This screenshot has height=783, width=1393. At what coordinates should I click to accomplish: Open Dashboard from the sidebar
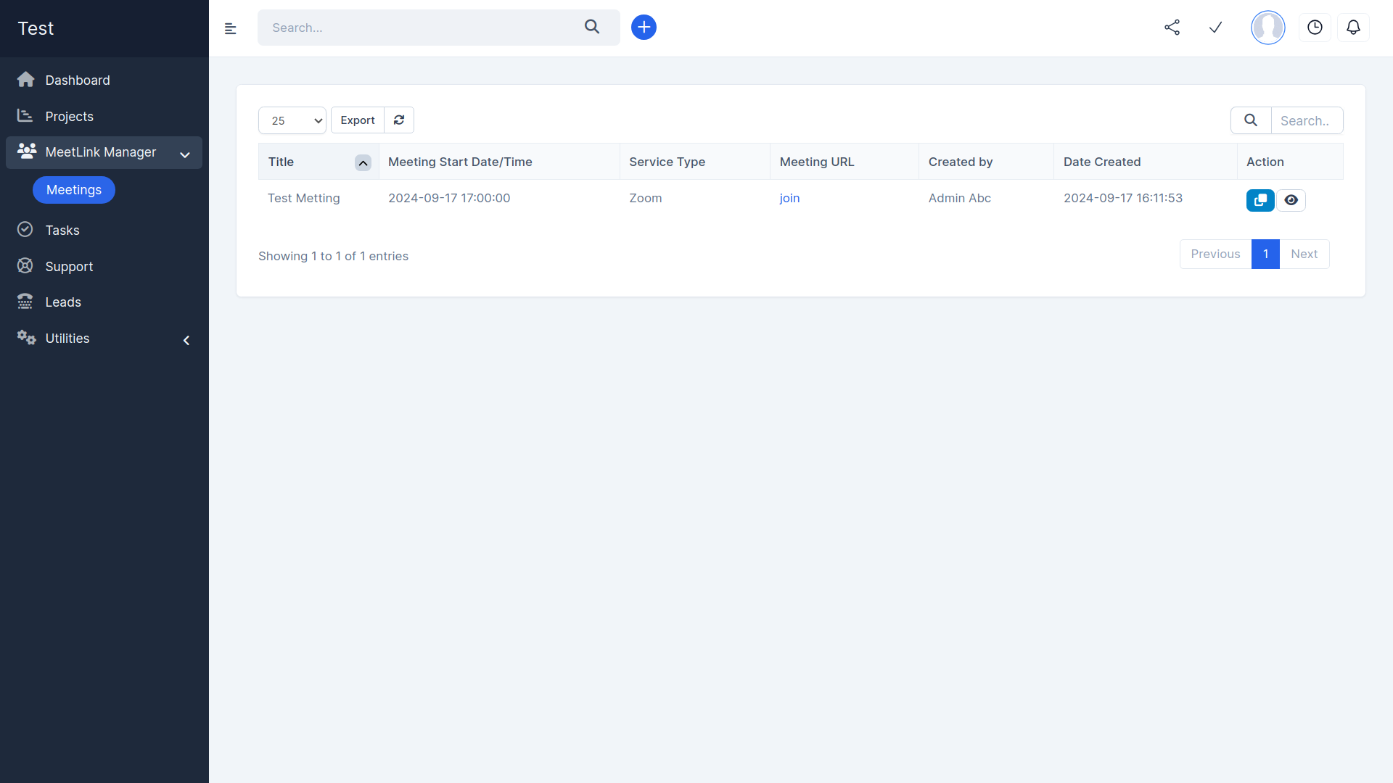[78, 80]
